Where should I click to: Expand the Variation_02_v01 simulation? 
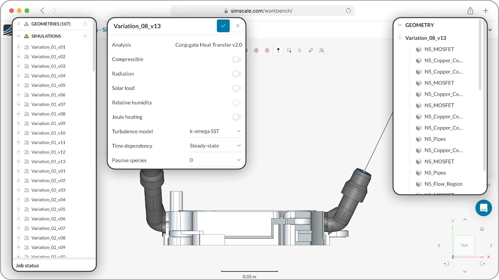pyautogui.click(x=18, y=171)
